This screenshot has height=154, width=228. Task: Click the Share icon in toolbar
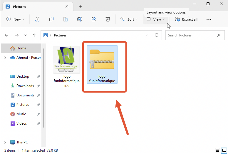pyautogui.click(x=94, y=19)
